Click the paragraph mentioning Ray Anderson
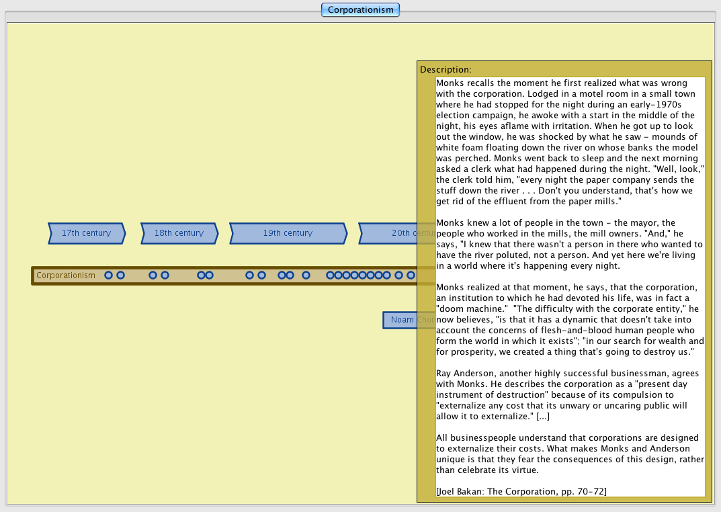 (x=568, y=395)
